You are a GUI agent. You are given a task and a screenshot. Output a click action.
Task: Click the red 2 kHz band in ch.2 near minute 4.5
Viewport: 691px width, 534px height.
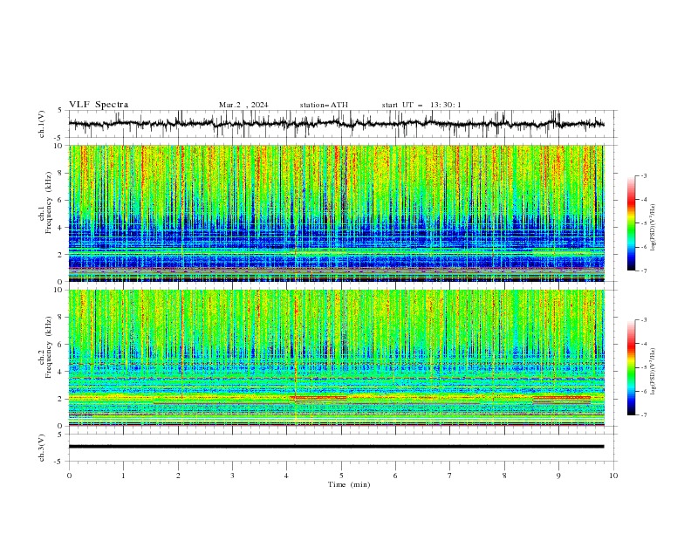coord(320,397)
